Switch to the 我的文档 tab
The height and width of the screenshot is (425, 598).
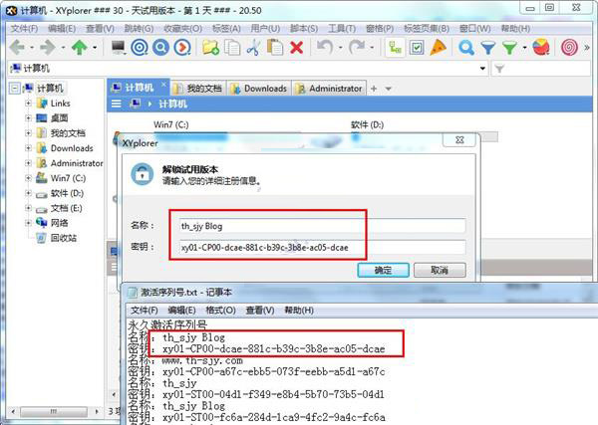[198, 89]
